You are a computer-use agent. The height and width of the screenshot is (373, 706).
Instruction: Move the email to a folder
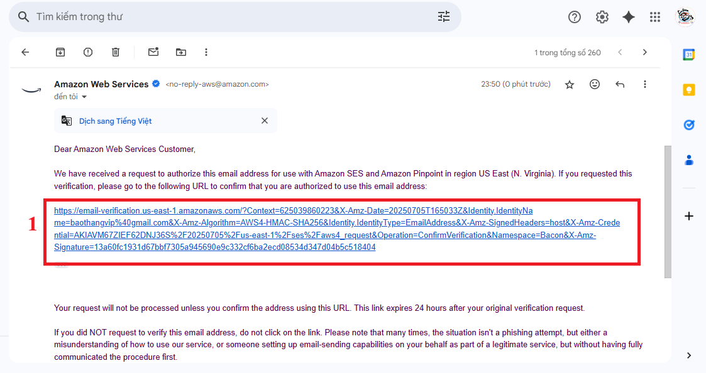(x=181, y=52)
